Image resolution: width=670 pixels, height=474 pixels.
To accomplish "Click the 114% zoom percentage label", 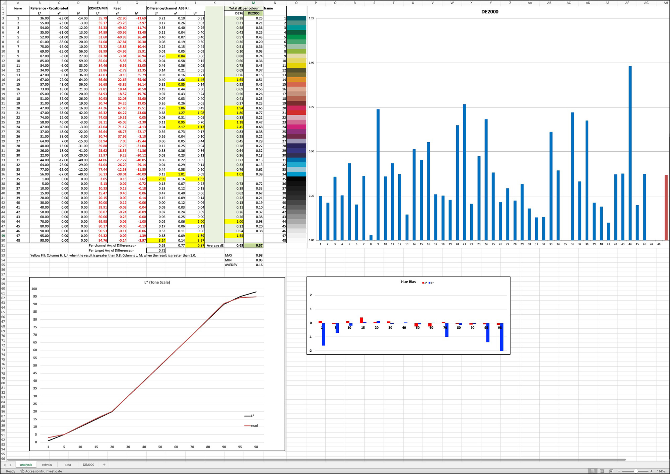I will [x=661, y=471].
